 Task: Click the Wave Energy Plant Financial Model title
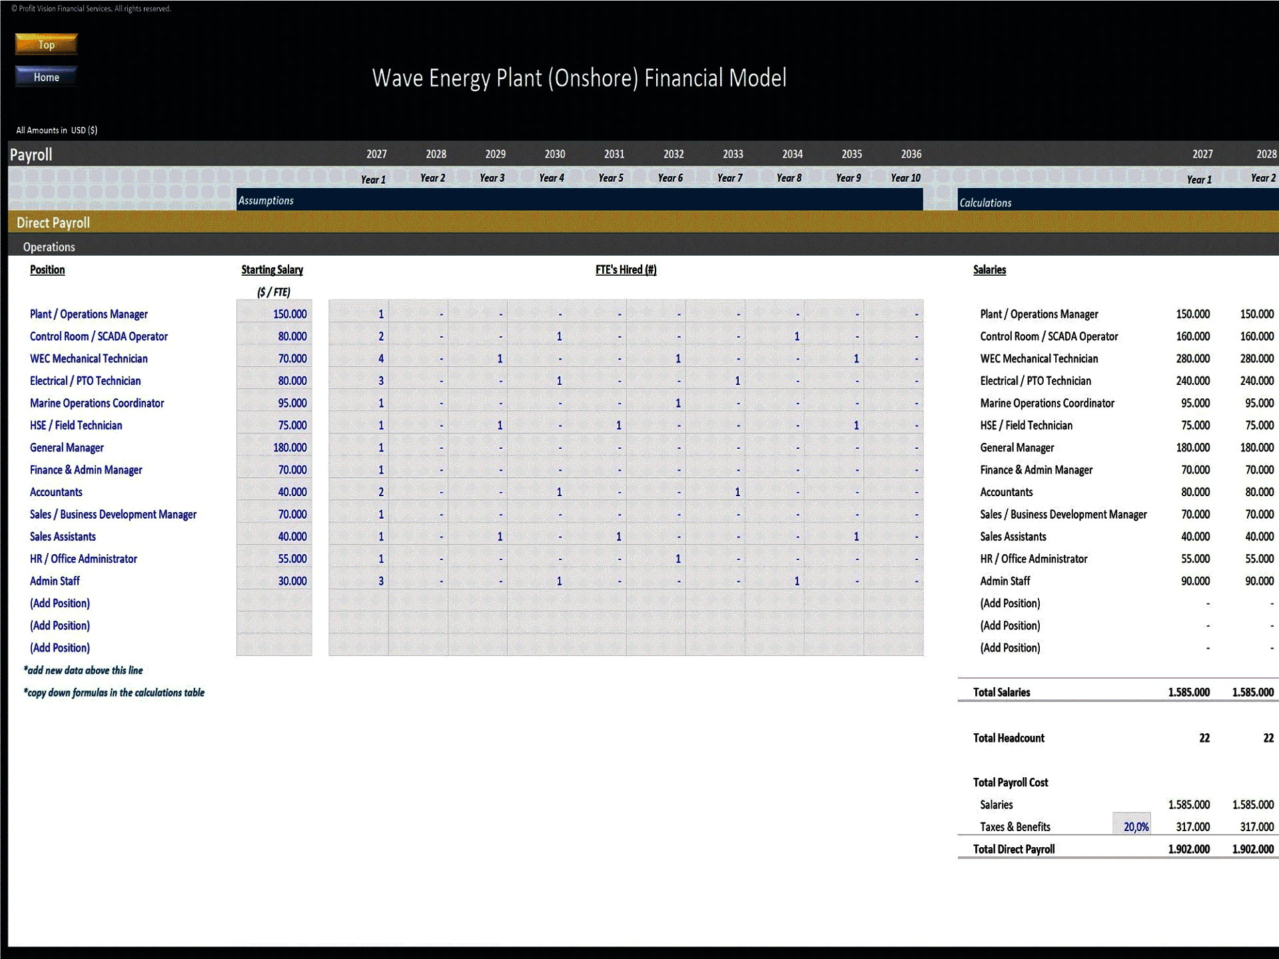tap(579, 78)
